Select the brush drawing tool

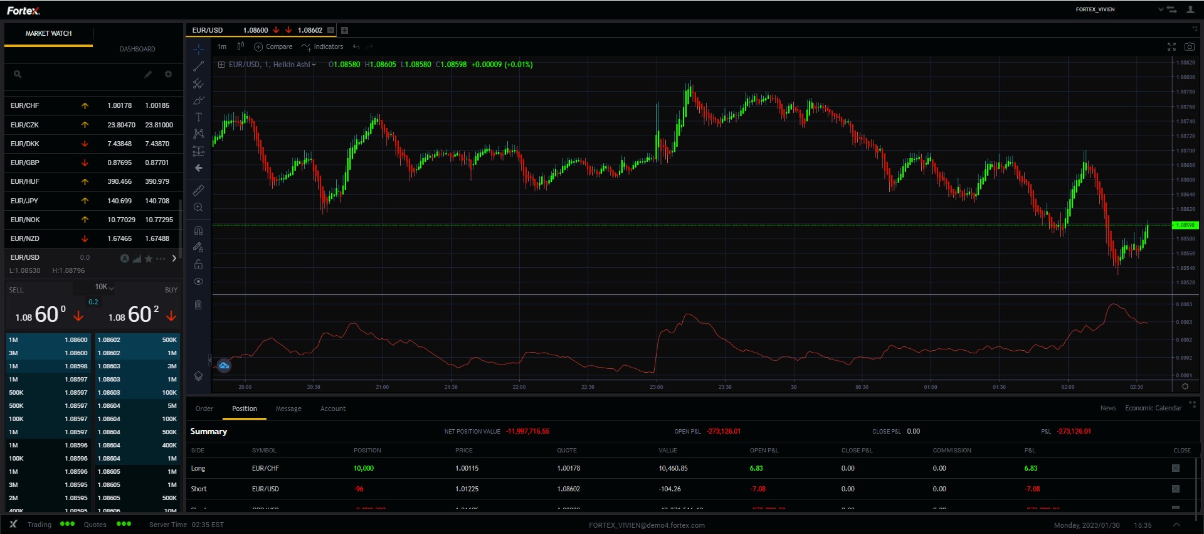coord(198,100)
